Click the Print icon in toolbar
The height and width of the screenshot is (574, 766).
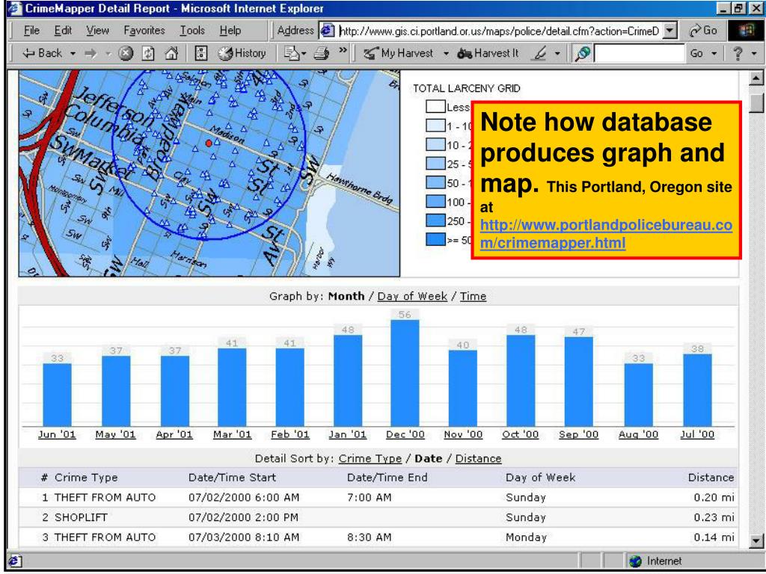[x=321, y=53]
